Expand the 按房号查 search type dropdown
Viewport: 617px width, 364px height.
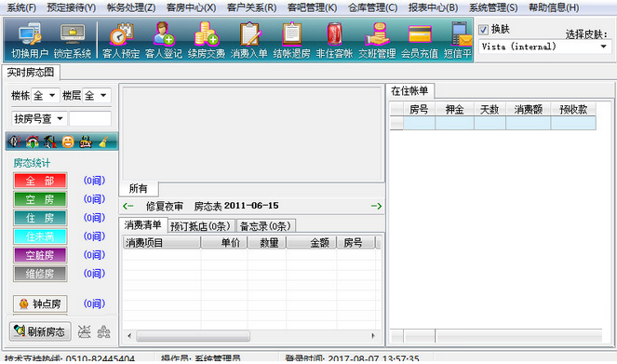coord(39,118)
